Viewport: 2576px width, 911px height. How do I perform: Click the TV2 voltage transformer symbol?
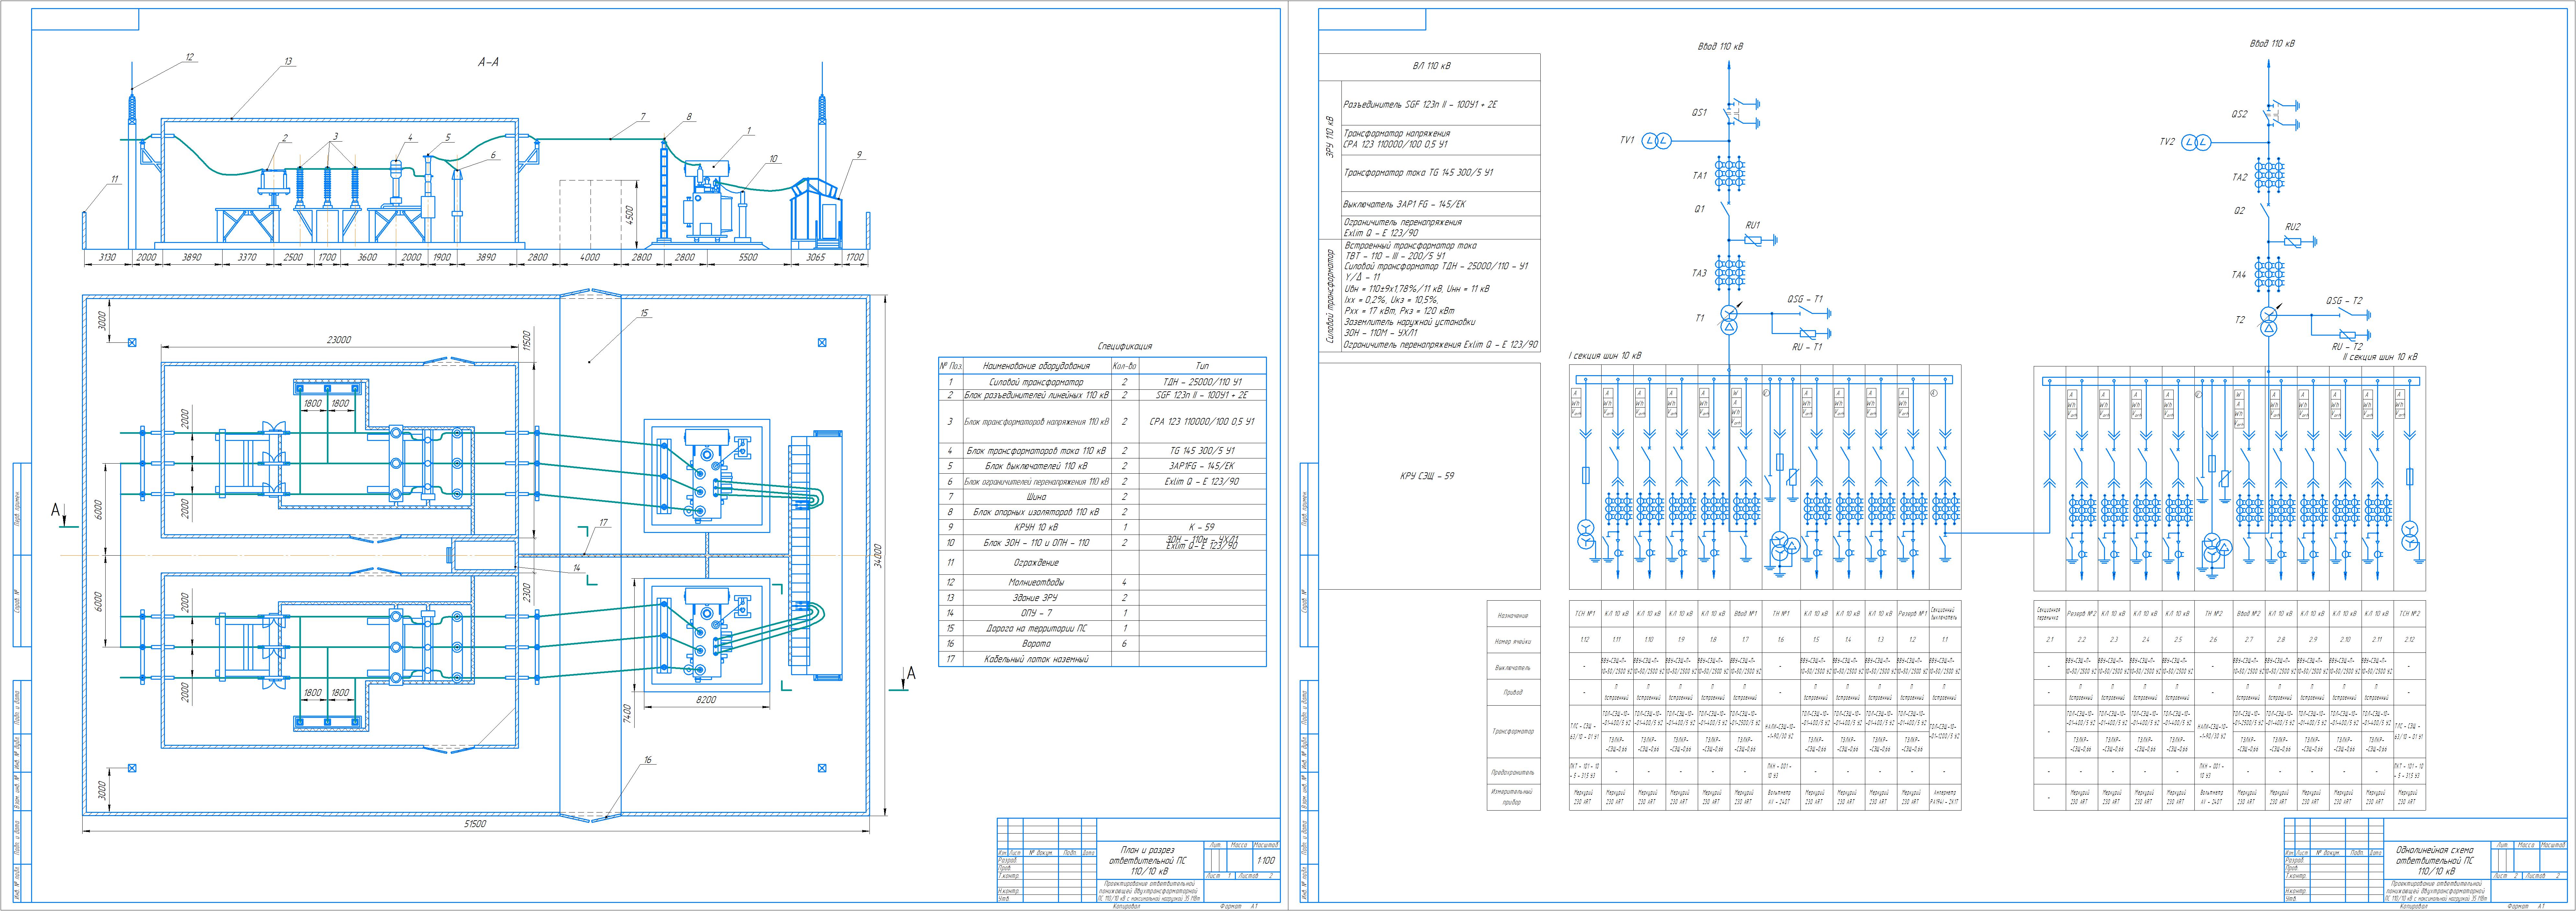(x=2196, y=142)
